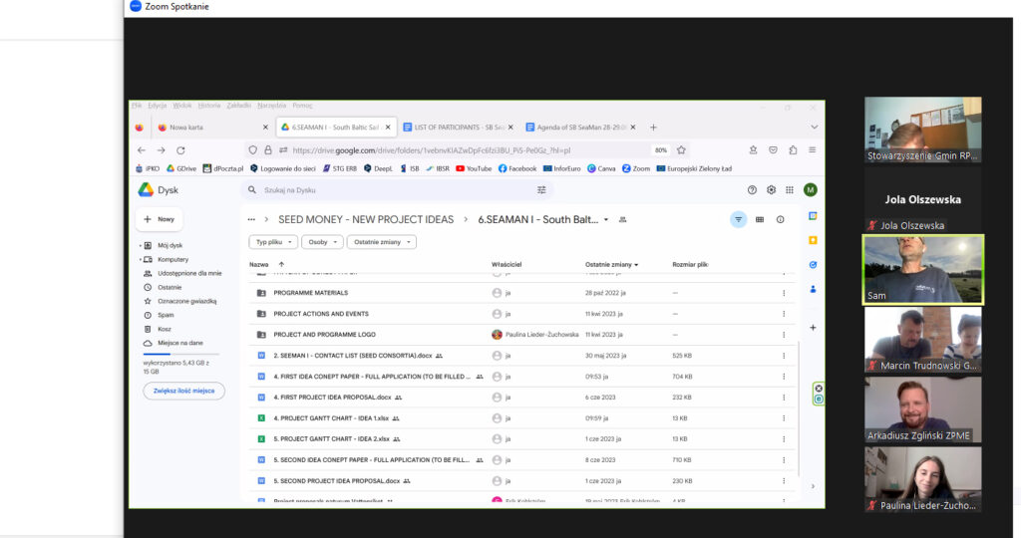Open Google apps grid
The height and width of the screenshot is (538, 1021).
click(790, 190)
